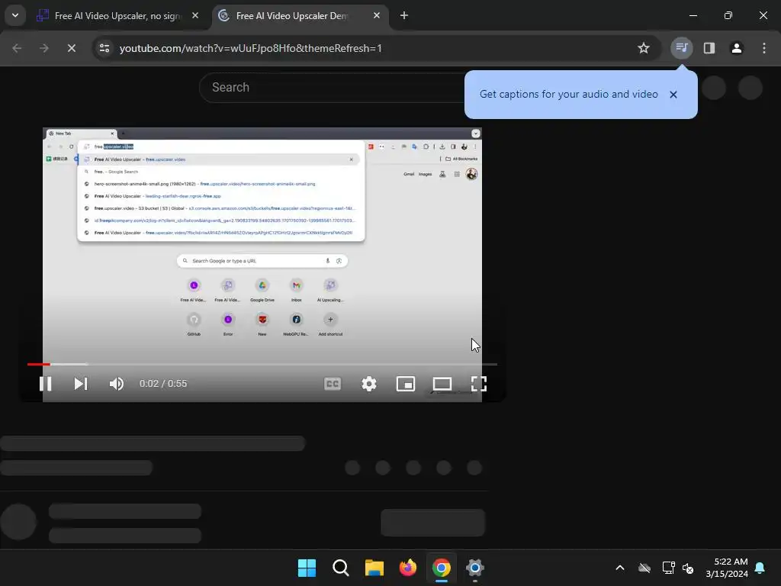Open the clock showing 5:22 AM
The width and height of the screenshot is (781, 586).
(727, 568)
